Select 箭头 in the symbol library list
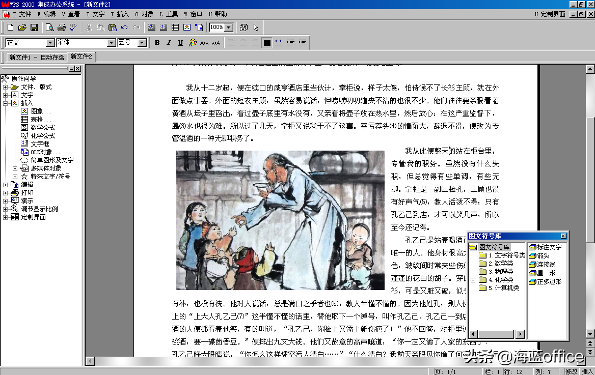 (x=543, y=255)
